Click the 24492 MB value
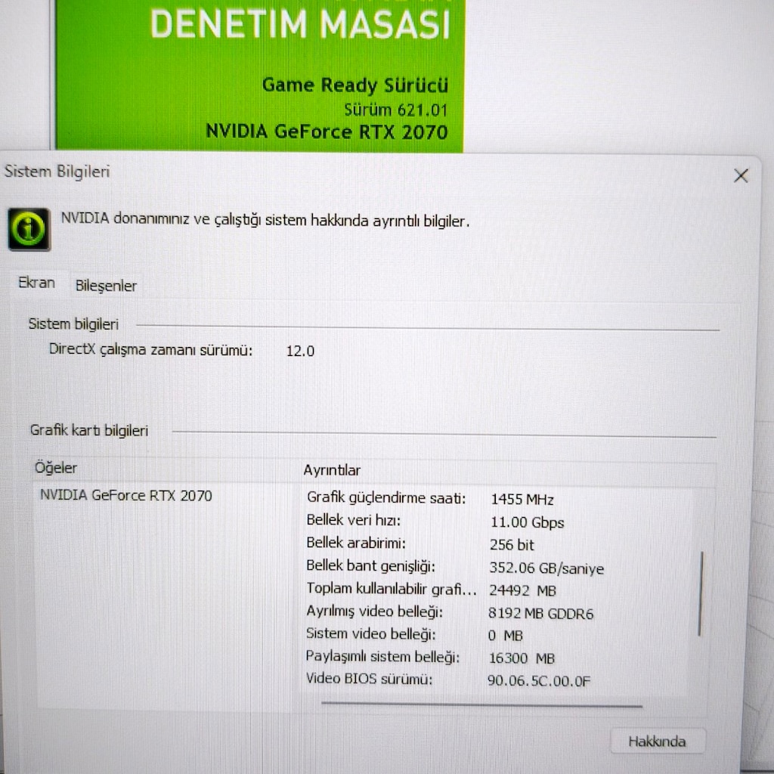 tap(522, 590)
